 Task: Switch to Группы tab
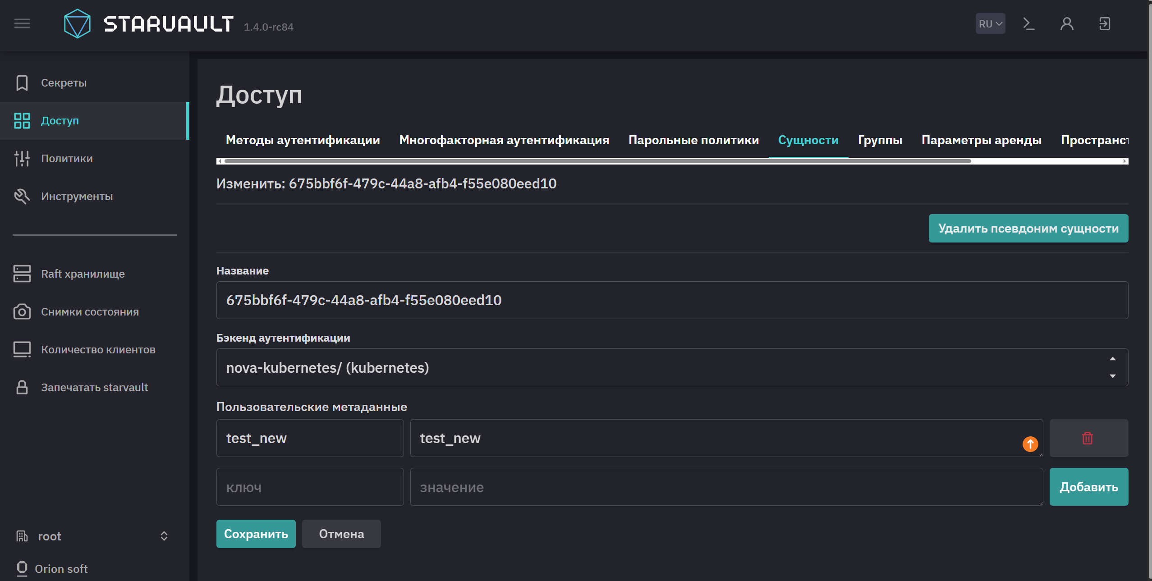[x=880, y=140]
